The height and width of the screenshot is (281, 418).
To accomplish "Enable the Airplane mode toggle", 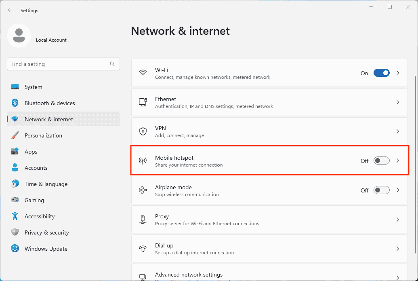I will (382, 190).
